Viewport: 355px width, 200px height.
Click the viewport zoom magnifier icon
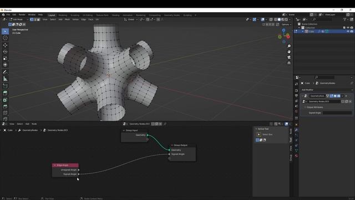click(x=289, y=46)
